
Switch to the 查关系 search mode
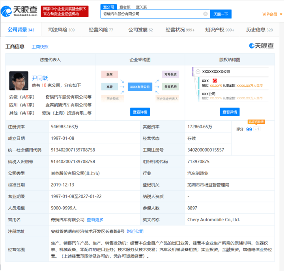141,7
